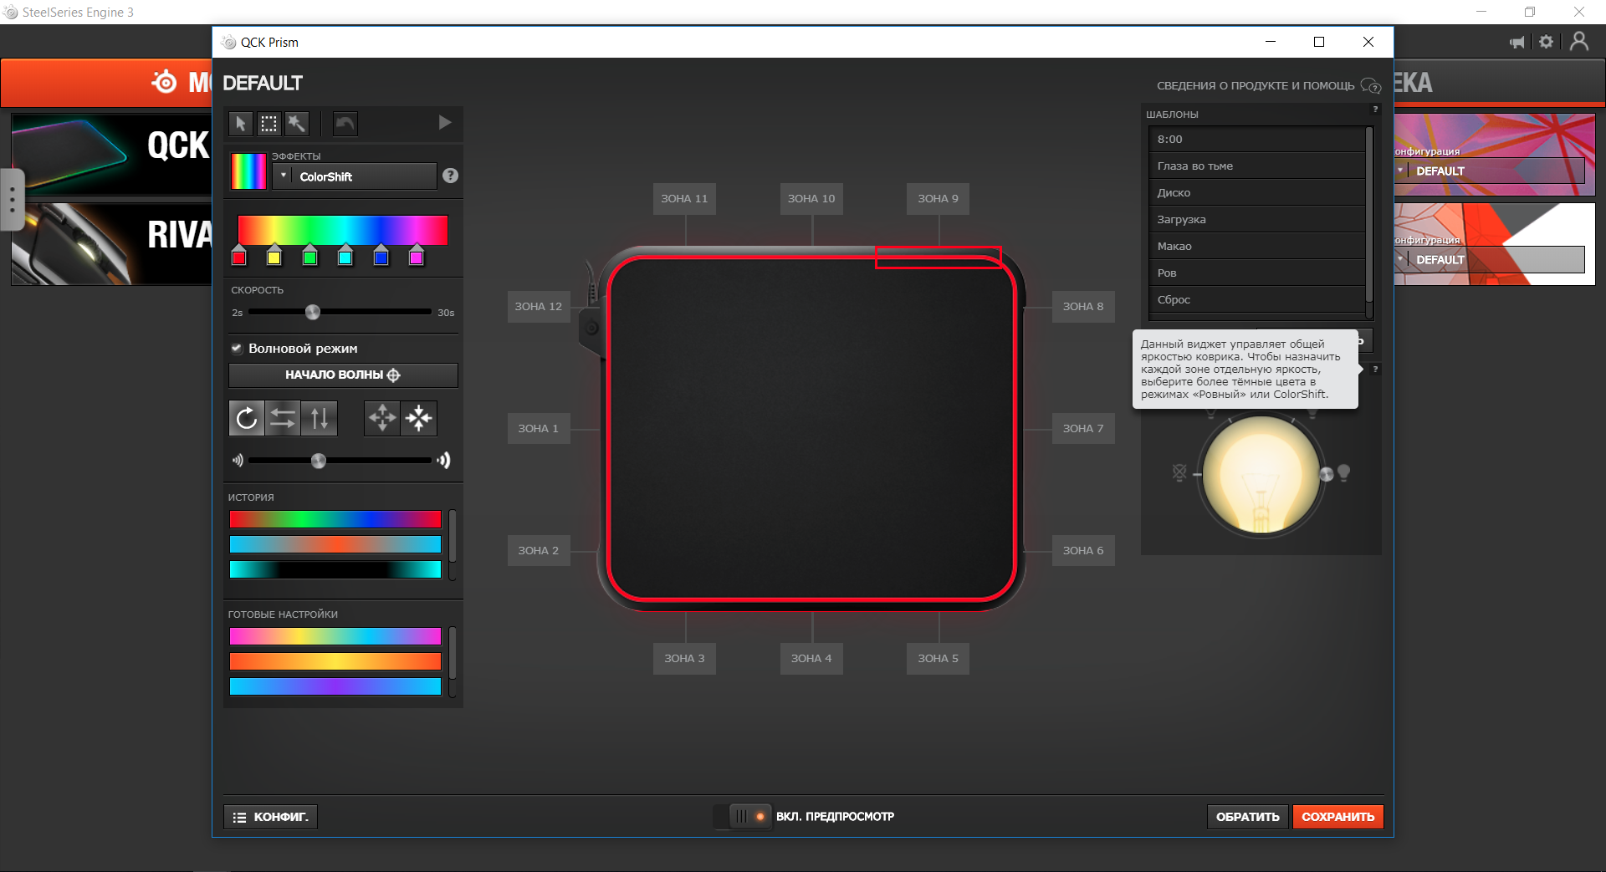Select the outward expanding arrows icon
Screen dimensions: 1606x872
tap(382, 418)
